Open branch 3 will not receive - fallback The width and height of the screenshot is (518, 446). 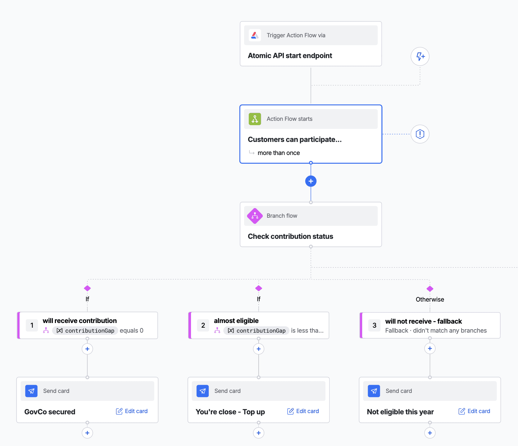pyautogui.click(x=430, y=325)
